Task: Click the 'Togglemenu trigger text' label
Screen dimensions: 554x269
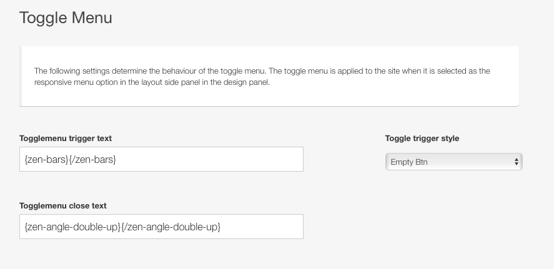Action: 66,139
